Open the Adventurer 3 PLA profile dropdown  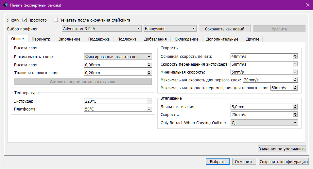tap(101, 29)
